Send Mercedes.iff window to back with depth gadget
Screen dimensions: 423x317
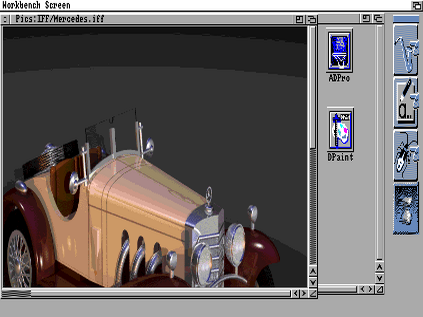311,19
